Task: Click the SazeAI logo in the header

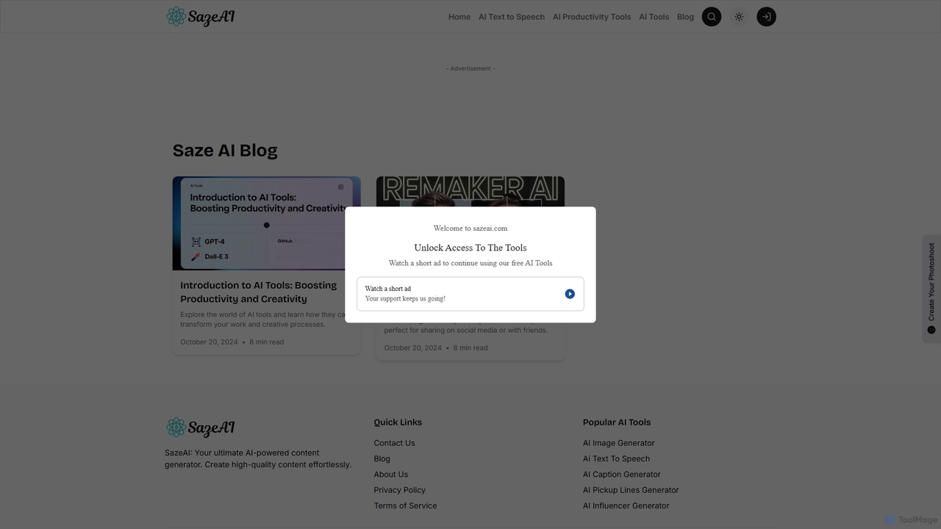Action: coord(200,16)
